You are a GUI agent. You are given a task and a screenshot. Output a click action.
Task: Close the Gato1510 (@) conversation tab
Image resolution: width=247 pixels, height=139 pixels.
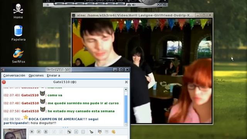point(126,82)
